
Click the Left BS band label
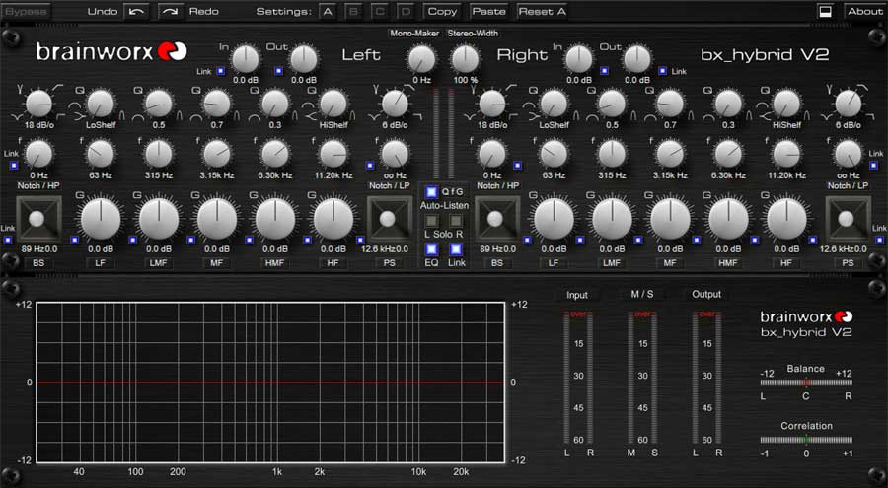click(x=38, y=263)
